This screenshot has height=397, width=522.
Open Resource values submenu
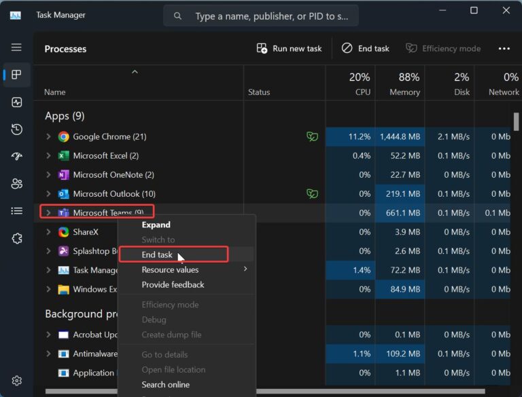[x=186, y=269]
